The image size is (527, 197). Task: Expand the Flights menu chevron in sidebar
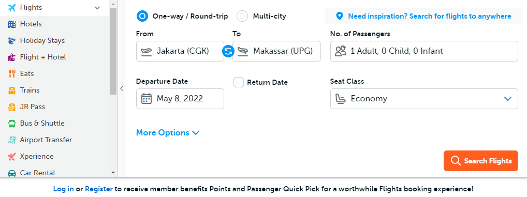[97, 8]
